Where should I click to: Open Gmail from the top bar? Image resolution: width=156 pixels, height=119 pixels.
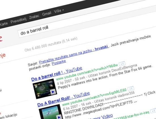tap(47, 13)
